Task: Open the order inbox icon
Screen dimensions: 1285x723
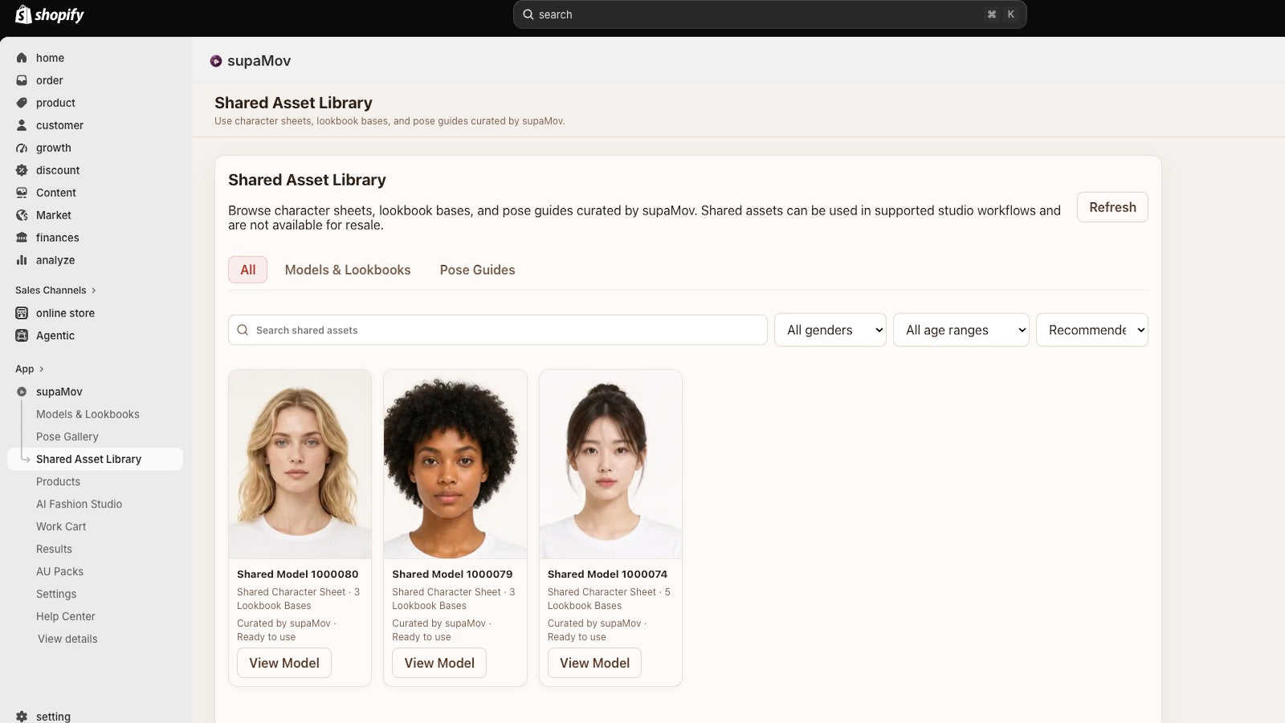Action: pyautogui.click(x=22, y=80)
